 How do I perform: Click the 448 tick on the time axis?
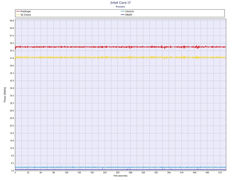195,172
